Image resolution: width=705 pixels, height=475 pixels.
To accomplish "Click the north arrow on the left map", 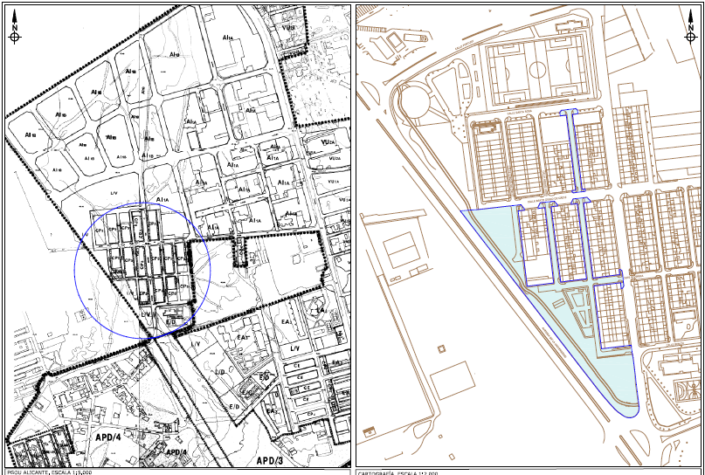I will pyautogui.click(x=15, y=34).
